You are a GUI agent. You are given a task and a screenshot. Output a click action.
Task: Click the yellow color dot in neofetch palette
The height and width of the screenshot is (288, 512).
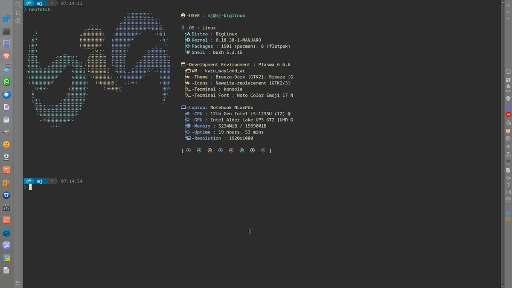pyautogui.click(x=210, y=150)
